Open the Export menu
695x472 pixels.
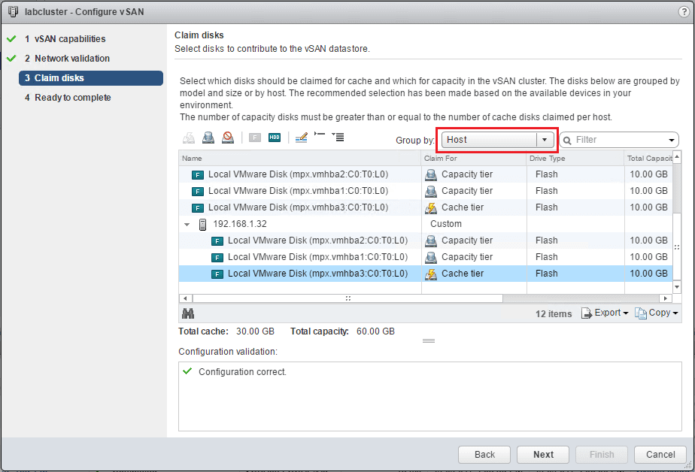click(x=605, y=313)
